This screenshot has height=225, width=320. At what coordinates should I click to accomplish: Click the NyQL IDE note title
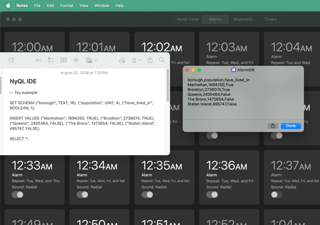[23, 81]
